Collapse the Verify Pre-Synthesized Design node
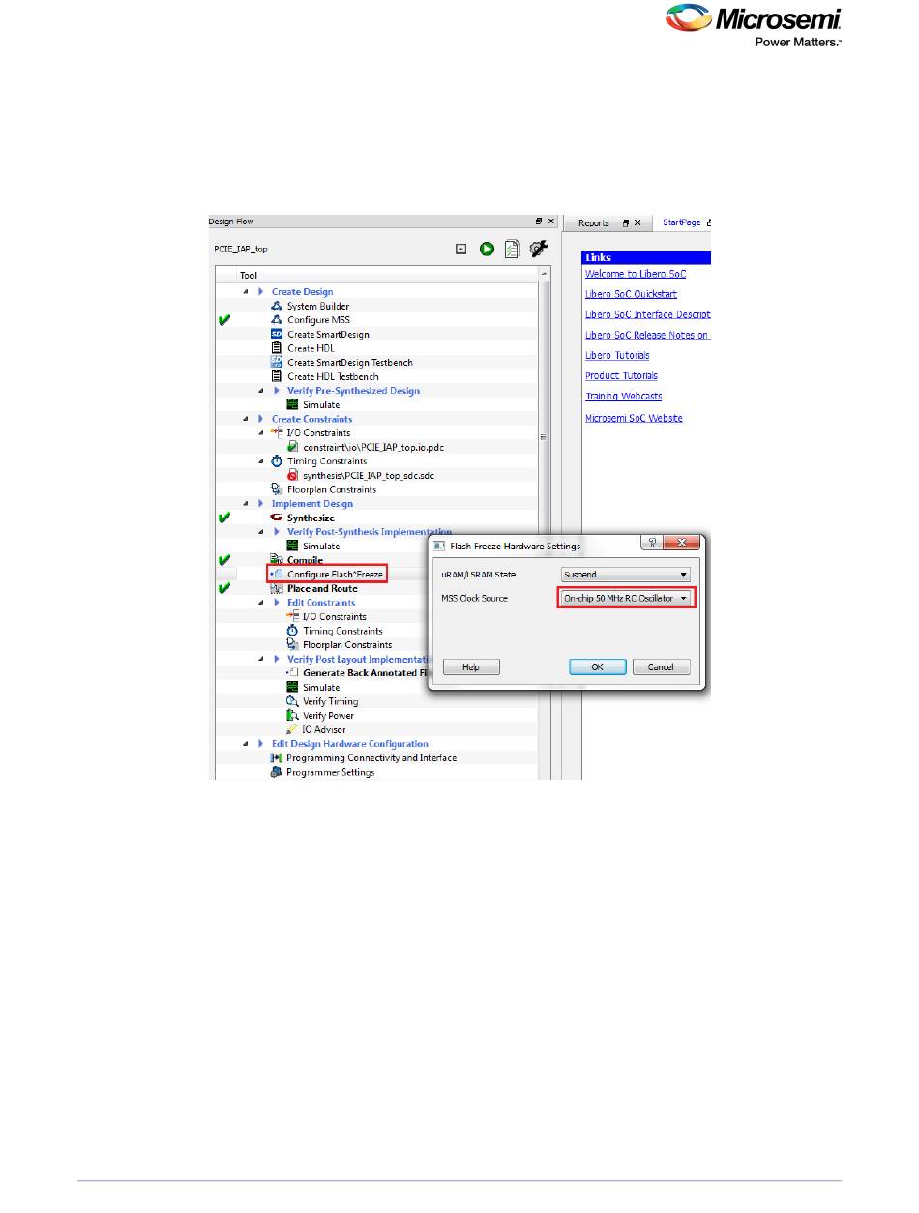 (x=261, y=391)
